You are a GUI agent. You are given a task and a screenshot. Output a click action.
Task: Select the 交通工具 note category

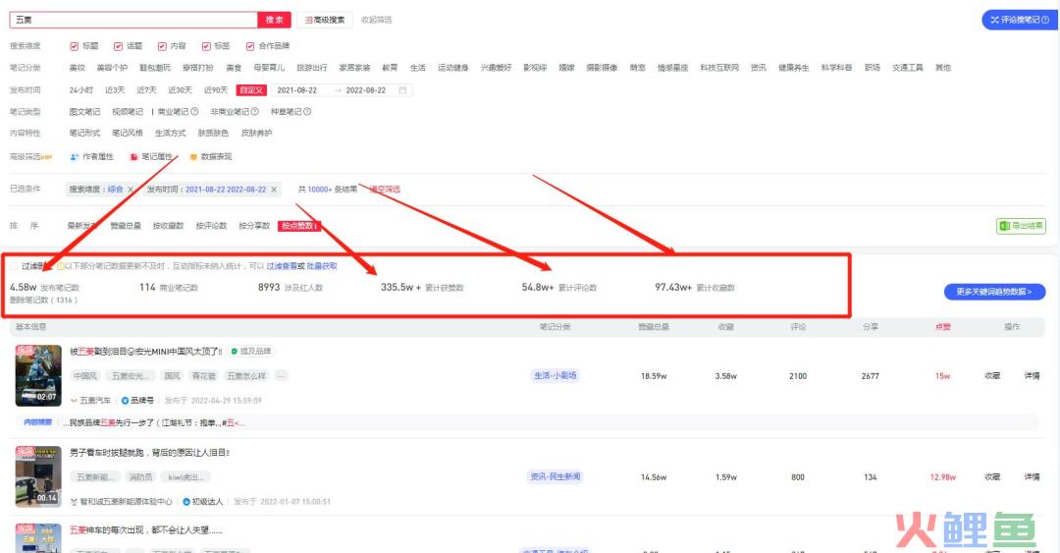click(x=907, y=68)
